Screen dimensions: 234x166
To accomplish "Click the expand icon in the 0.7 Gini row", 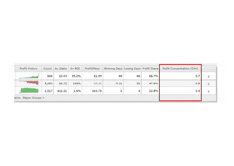I will point(209,77).
